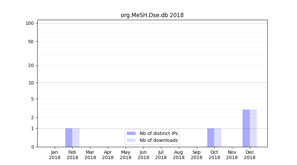This screenshot has width=297, height=165.
Task: Select the Oct 2018 distinct IPs bar
Action: (x=211, y=138)
